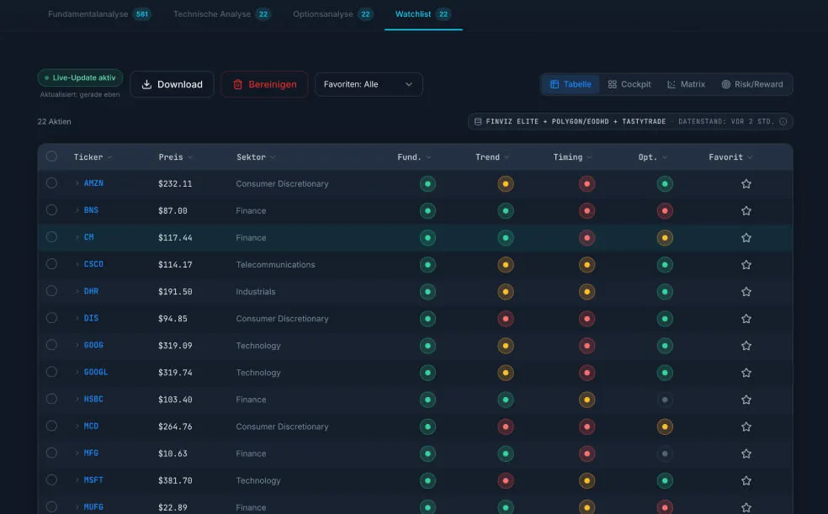Image resolution: width=828 pixels, height=514 pixels.
Task: Click BNS red Opt. indicator
Action: point(664,210)
